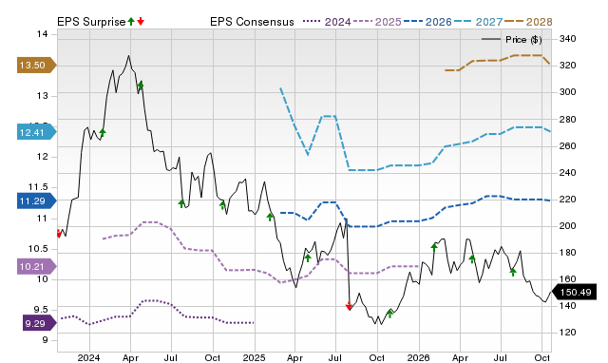Click the 12 label on the left EPS axis

point(42,157)
